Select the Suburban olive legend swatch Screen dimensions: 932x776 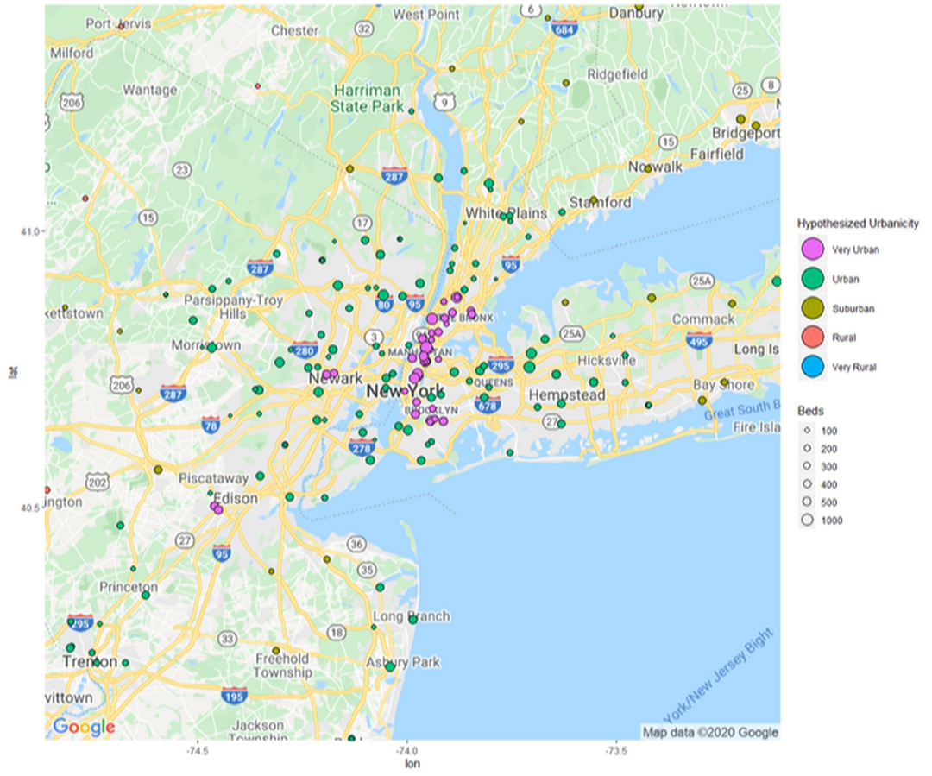(811, 309)
